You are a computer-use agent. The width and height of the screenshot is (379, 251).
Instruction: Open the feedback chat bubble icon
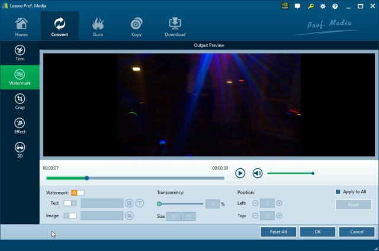297,6
